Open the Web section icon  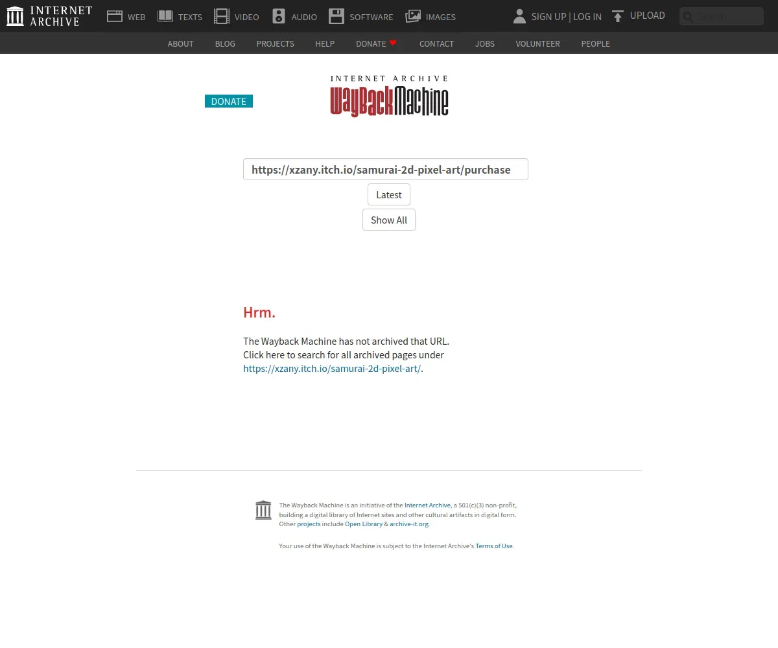click(x=115, y=16)
